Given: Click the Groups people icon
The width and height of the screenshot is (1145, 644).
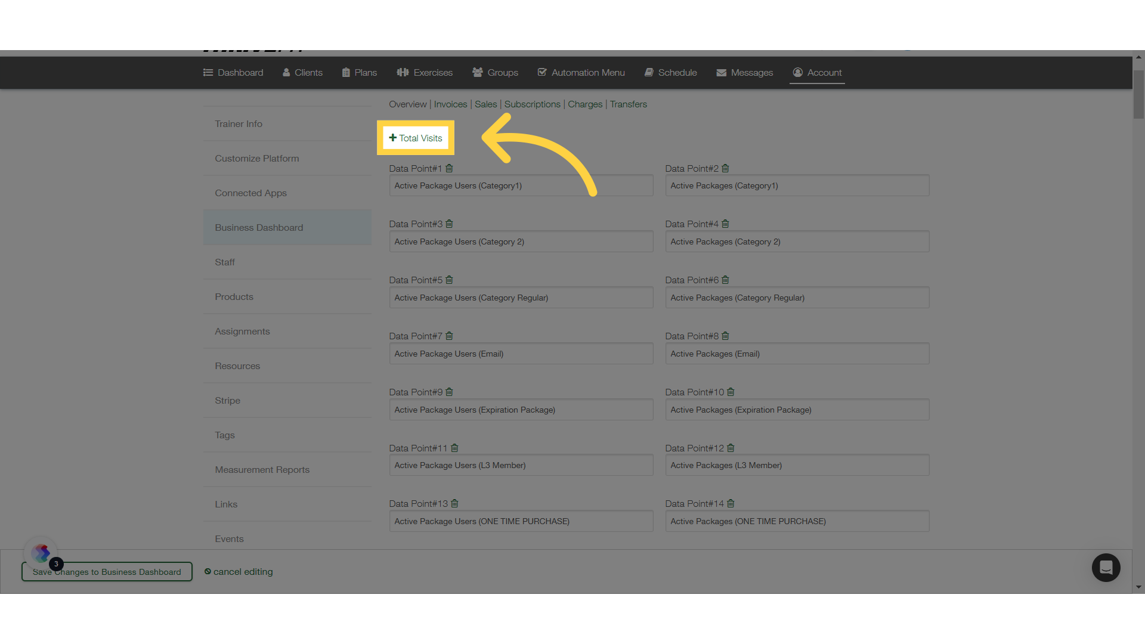Looking at the screenshot, I should click(476, 72).
